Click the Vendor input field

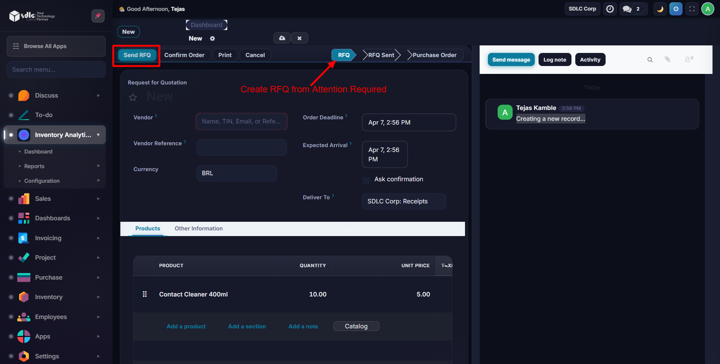(x=241, y=122)
